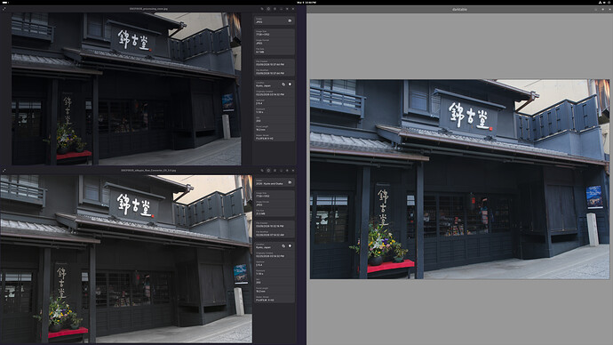Click the storefront image in the darktable window
Viewport: 613px width, 345px height.
(460, 179)
